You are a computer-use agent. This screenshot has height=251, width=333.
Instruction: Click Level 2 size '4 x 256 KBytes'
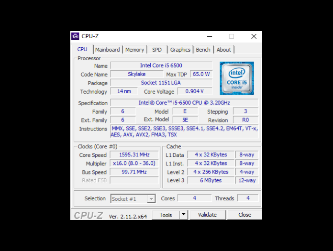click(211, 172)
